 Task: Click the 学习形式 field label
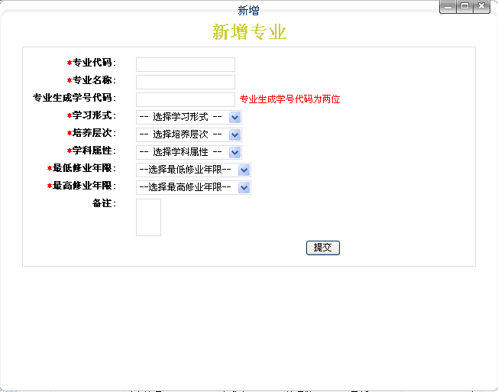pyautogui.click(x=92, y=115)
